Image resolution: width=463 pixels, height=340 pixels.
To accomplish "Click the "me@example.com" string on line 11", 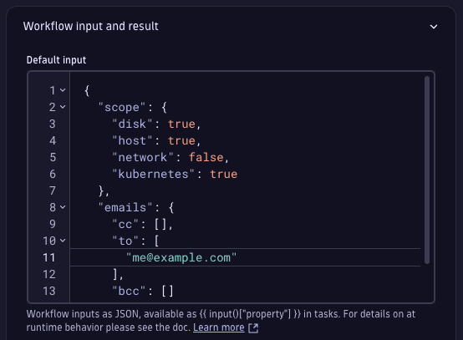I will click(x=181, y=257).
